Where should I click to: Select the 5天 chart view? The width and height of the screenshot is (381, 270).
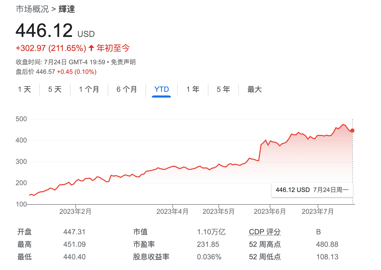55,89
